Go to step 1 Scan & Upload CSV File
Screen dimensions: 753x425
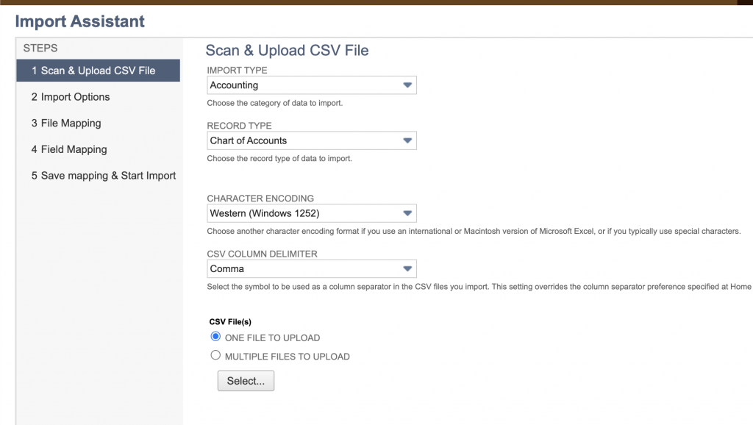(93, 71)
